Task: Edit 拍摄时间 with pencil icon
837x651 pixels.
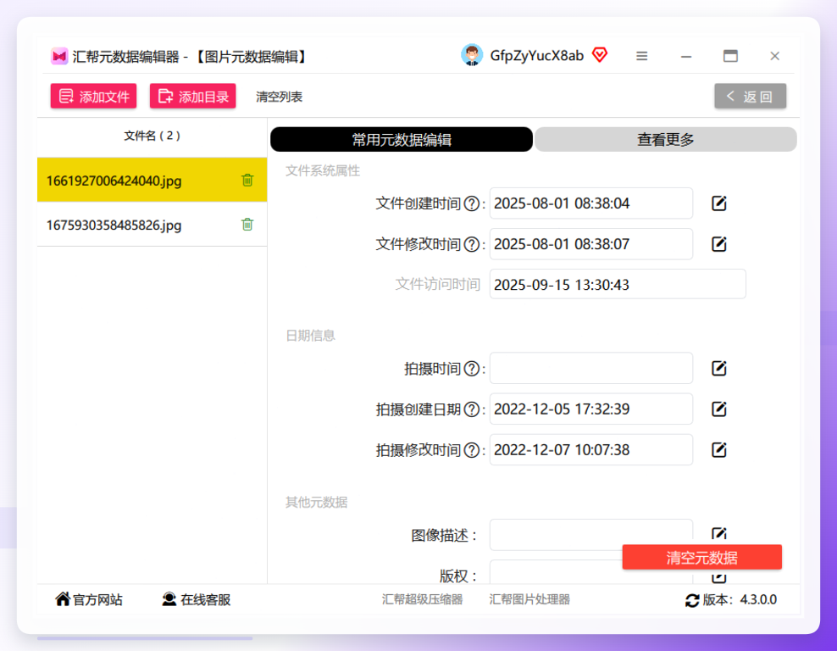Action: pyautogui.click(x=719, y=369)
